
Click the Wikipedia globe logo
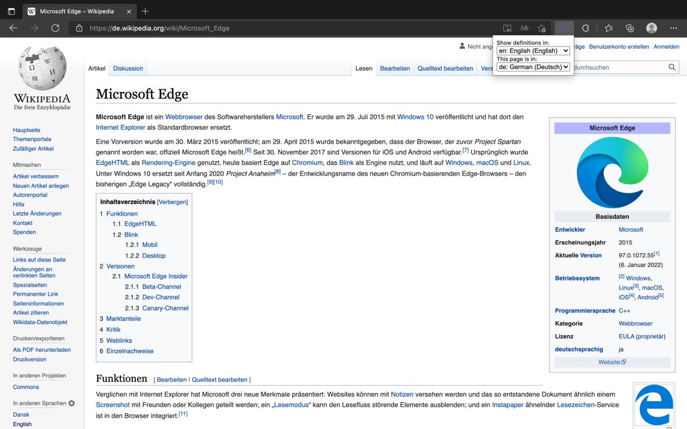click(42, 69)
